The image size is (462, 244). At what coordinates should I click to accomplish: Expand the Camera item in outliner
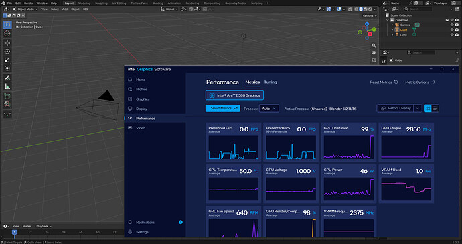(392, 25)
